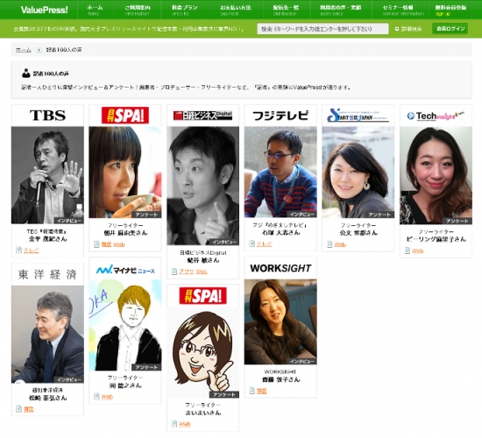
Task: Click the Web tag on Techinsight card
Action: (x=418, y=251)
